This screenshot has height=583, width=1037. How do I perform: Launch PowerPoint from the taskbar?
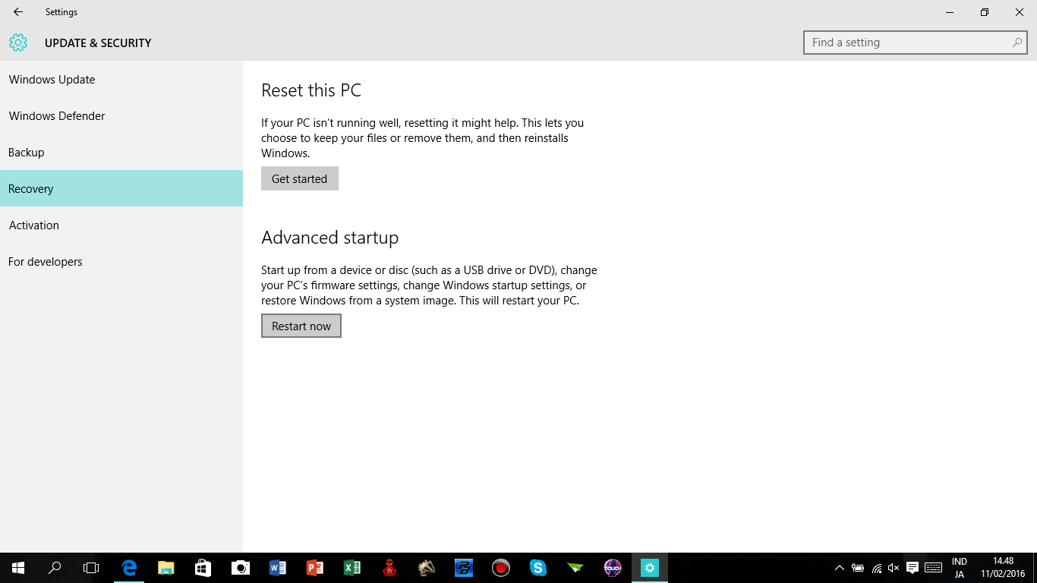[315, 567]
